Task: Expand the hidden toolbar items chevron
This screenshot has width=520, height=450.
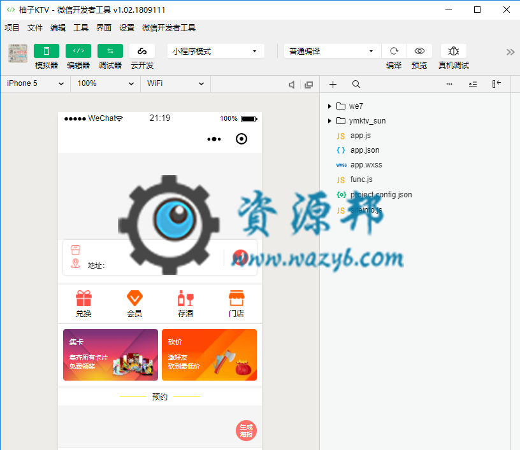Action: point(510,52)
